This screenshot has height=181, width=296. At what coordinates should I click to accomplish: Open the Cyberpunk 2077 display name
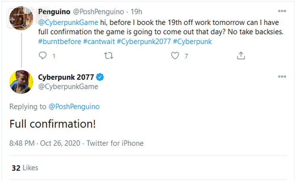pyautogui.click(x=66, y=77)
